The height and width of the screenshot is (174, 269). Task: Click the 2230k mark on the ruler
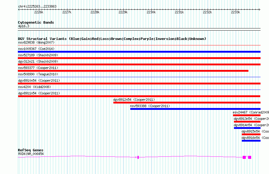(x=151, y=12)
